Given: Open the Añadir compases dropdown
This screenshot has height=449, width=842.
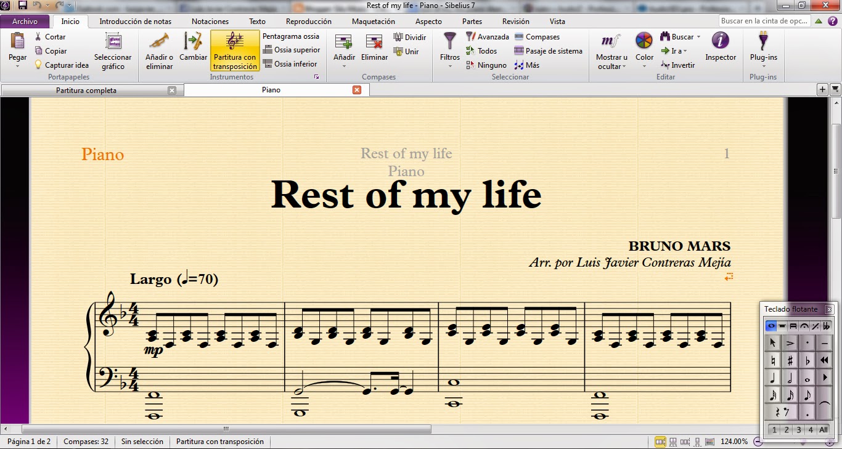Looking at the screenshot, I should click(344, 66).
